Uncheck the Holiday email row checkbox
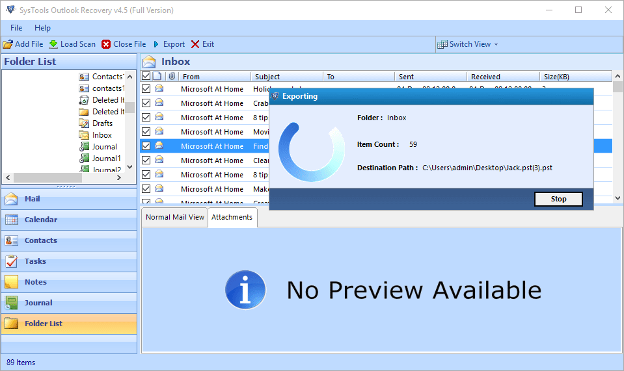Viewport: 624px width, 371px height. coord(146,88)
